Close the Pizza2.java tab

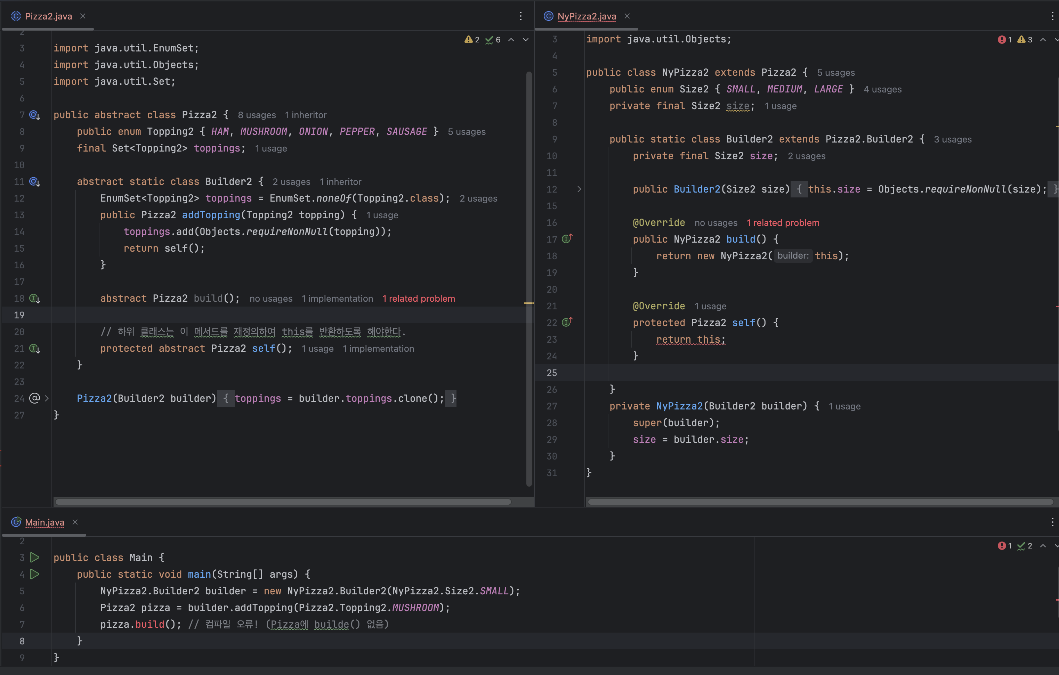pyautogui.click(x=83, y=16)
